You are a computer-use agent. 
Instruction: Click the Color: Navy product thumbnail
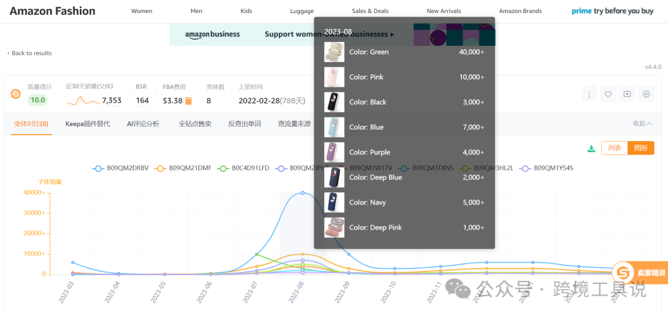click(334, 202)
